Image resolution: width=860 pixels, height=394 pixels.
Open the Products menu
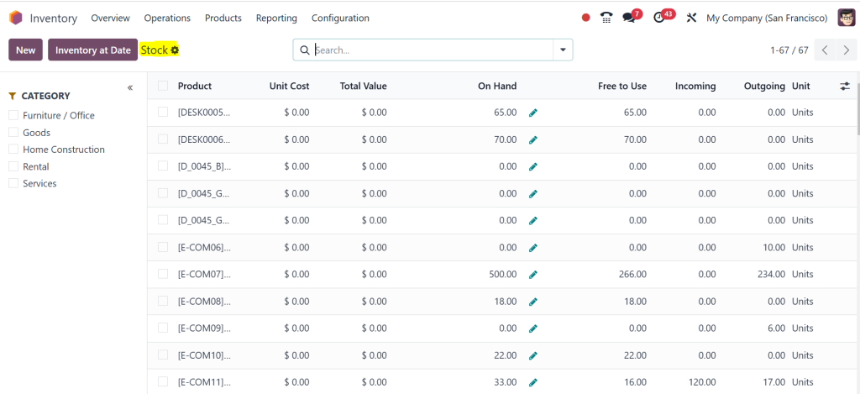click(223, 18)
